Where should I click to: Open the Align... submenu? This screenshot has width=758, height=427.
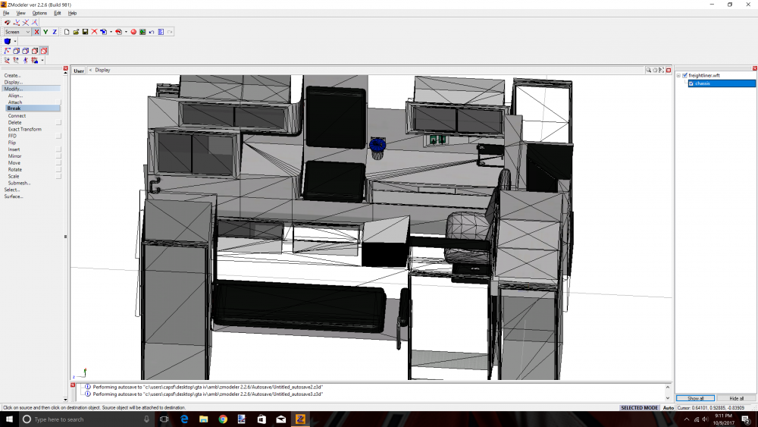coord(15,96)
